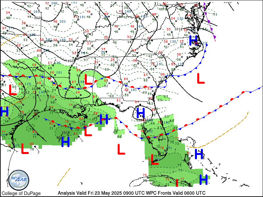The width and height of the screenshot is (263, 197).
Task: Select the red L offshore east of the Carolinas
Action: [x=201, y=78]
